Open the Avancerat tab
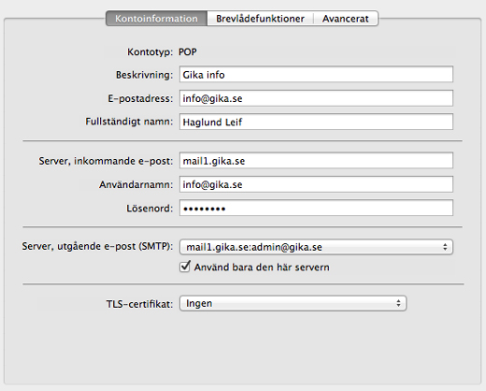Viewport: 486px width, 391px height. tap(346, 19)
